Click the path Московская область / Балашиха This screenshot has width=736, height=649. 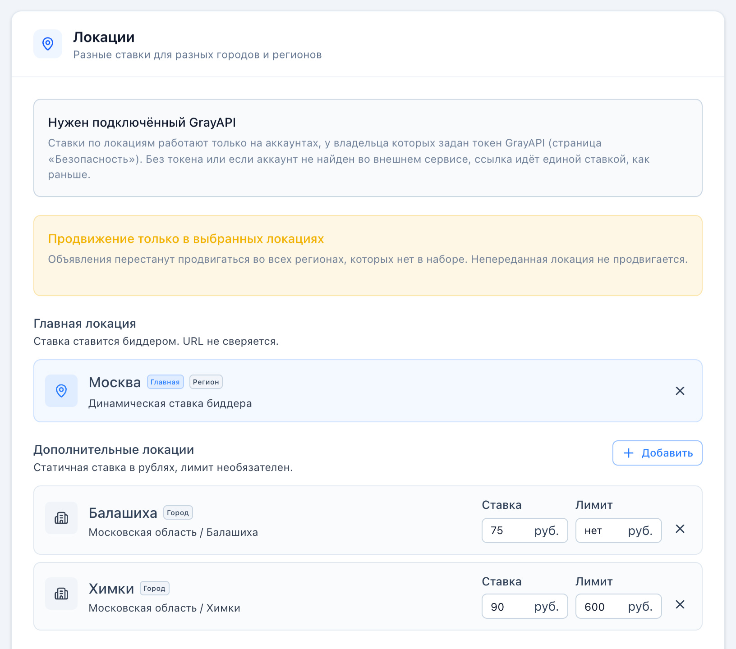(x=173, y=532)
